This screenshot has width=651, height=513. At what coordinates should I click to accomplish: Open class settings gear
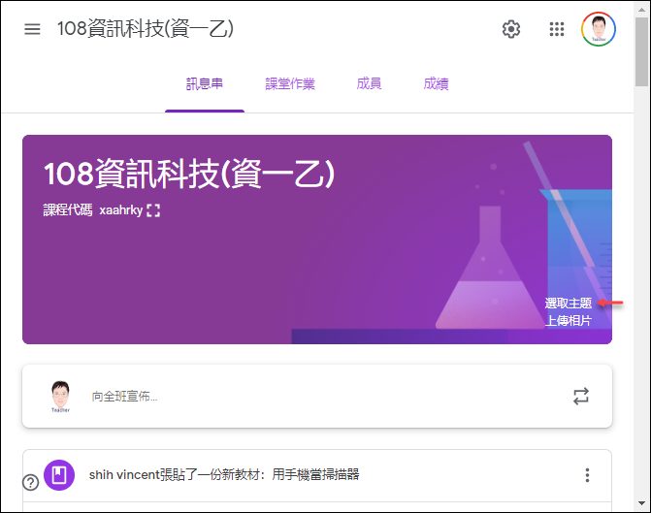click(511, 29)
